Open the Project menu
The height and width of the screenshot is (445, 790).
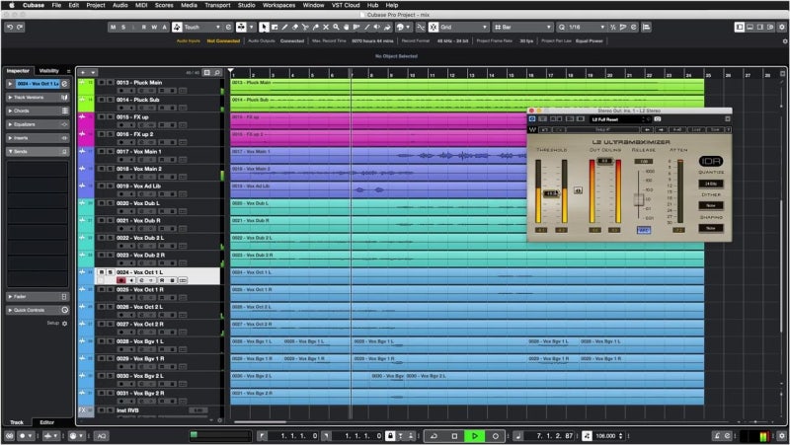[x=96, y=5]
